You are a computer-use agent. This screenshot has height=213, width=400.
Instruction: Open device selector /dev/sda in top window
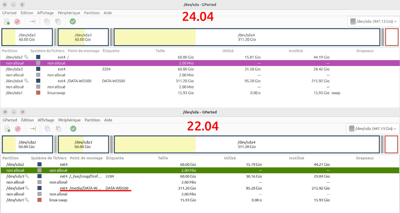click(x=373, y=22)
